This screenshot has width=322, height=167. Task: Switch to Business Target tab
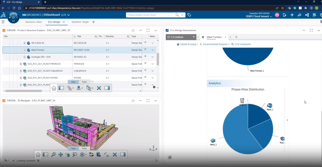coord(80,22)
